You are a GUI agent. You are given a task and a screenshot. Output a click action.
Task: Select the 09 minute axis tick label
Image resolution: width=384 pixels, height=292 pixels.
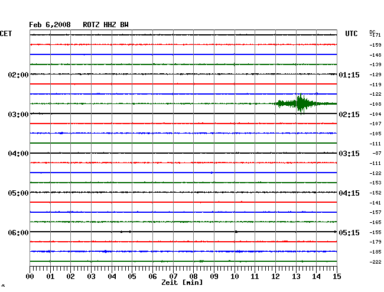tap(214, 277)
